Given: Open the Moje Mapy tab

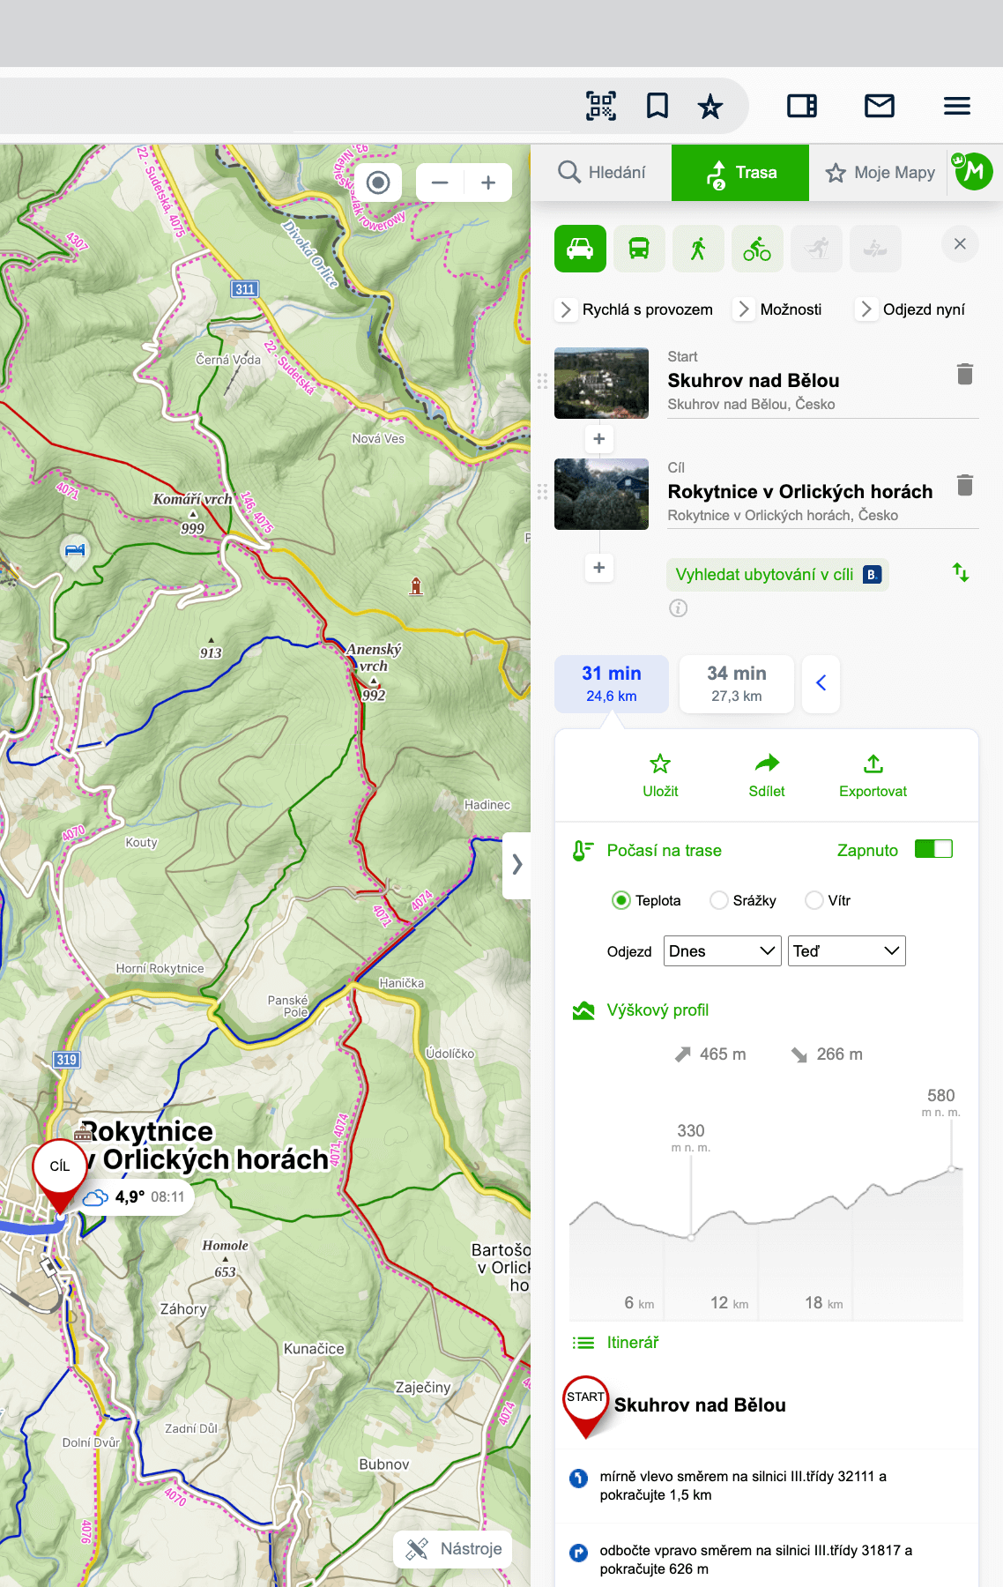Looking at the screenshot, I should [x=880, y=172].
